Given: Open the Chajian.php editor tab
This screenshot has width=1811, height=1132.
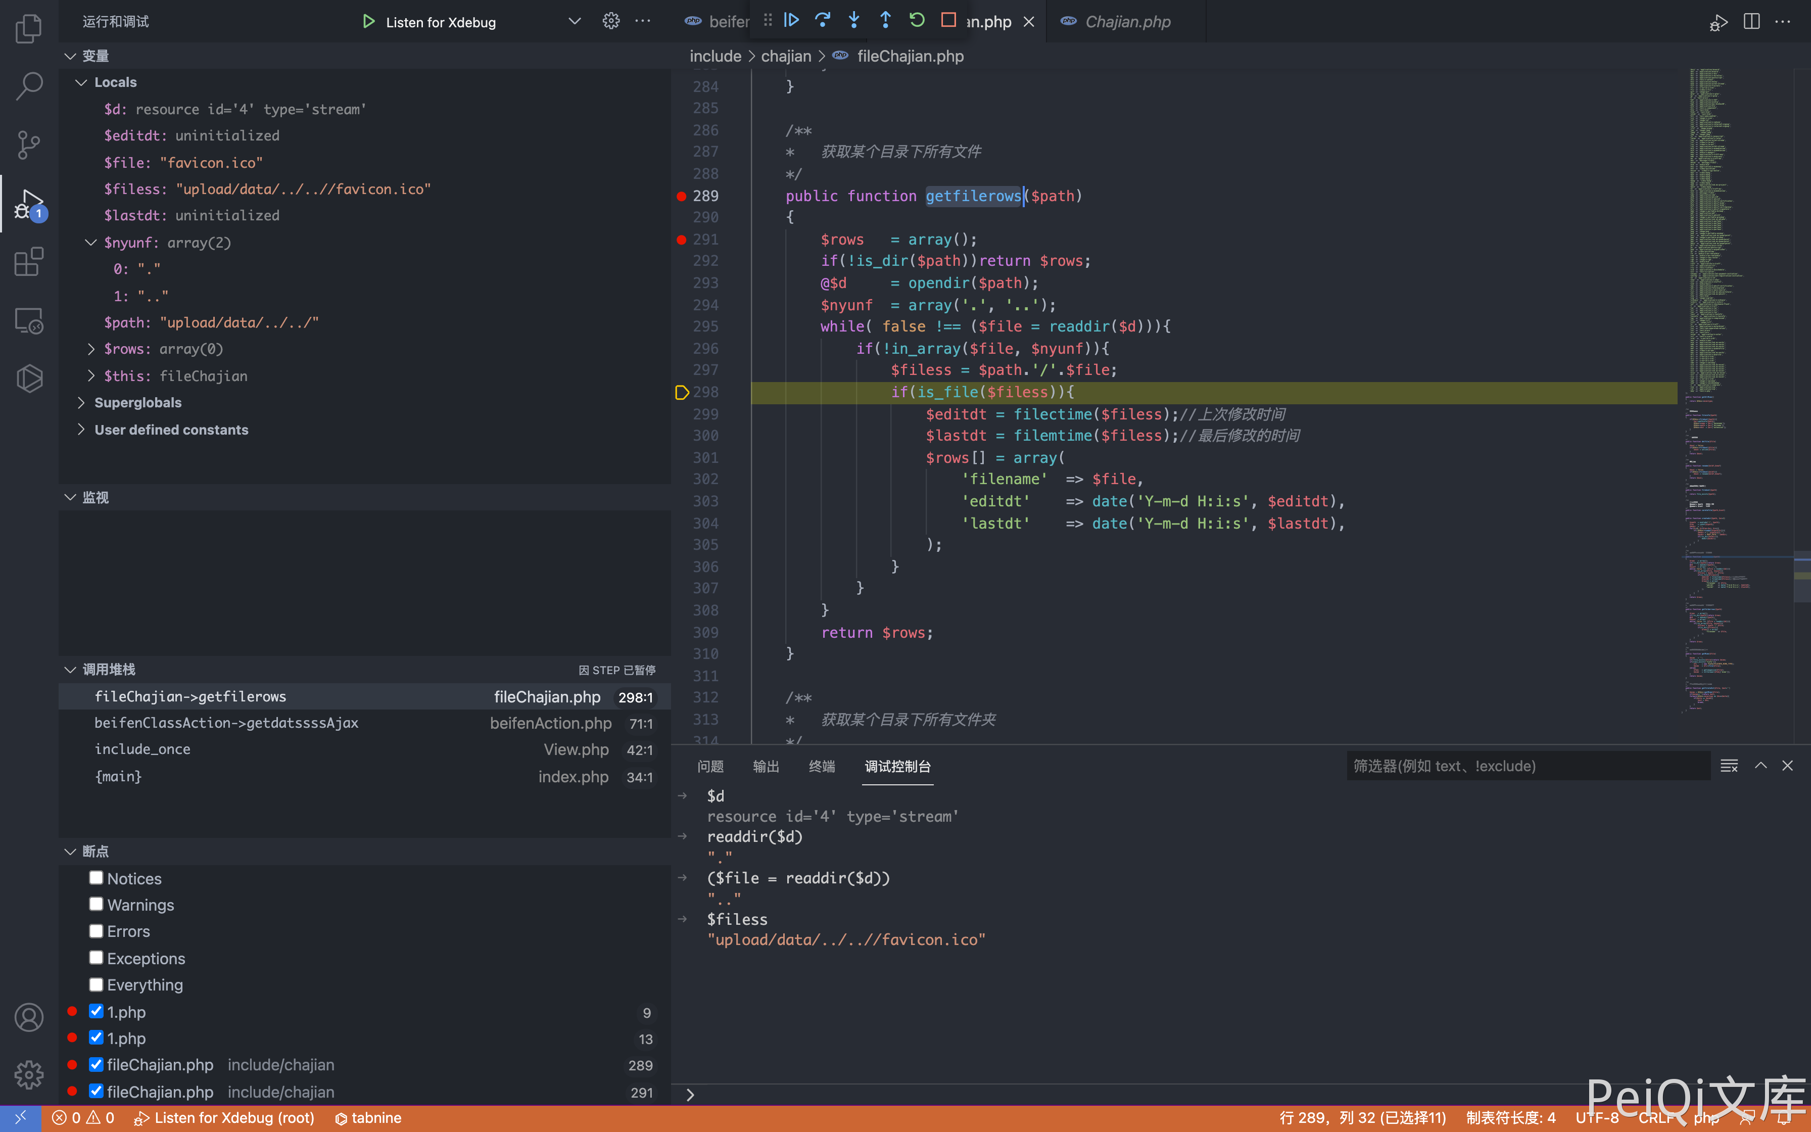Looking at the screenshot, I should coord(1127,22).
